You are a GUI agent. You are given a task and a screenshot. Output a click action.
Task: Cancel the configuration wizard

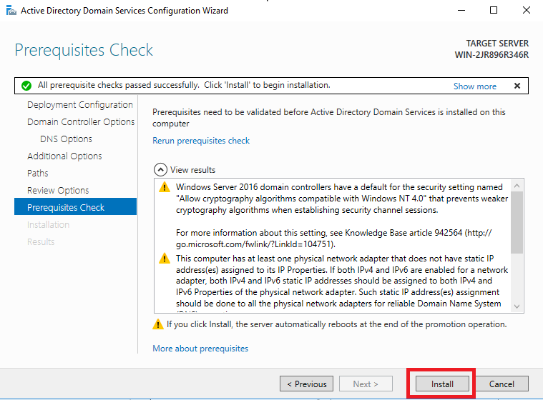pos(502,384)
